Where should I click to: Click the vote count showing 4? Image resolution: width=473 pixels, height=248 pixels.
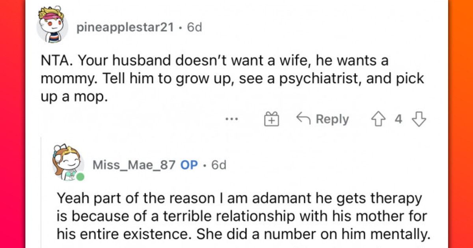398,118
